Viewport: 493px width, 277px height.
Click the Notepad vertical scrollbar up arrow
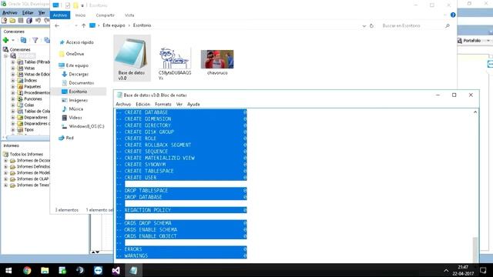point(475,112)
